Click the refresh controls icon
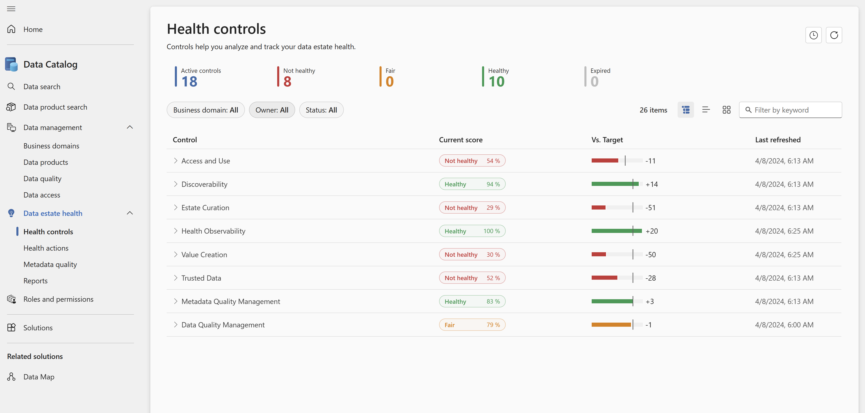This screenshot has width=865, height=413. 834,35
